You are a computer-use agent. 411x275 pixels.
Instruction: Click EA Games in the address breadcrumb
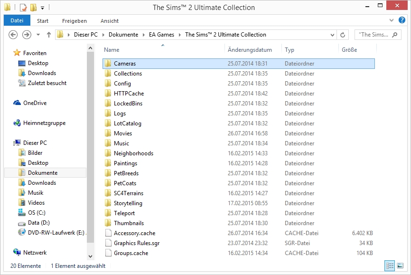[161, 35]
